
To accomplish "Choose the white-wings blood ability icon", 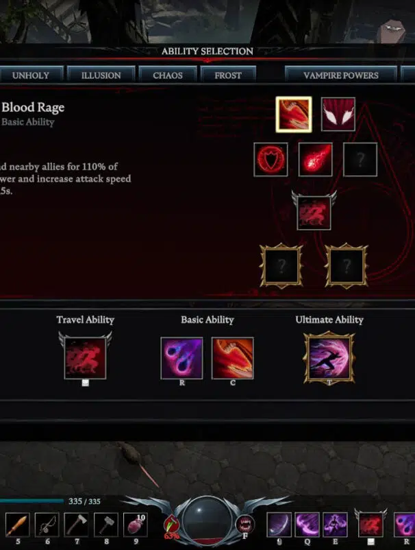I will (x=338, y=115).
